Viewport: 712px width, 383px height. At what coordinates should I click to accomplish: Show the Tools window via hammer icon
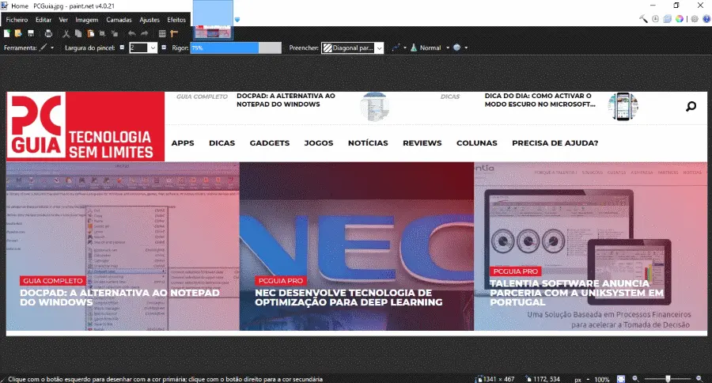643,19
